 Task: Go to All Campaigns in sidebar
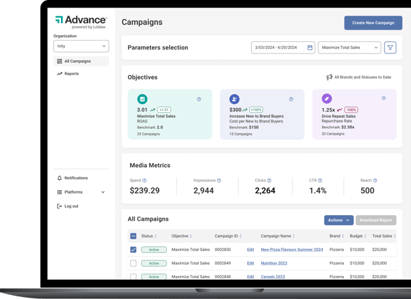coord(81,61)
